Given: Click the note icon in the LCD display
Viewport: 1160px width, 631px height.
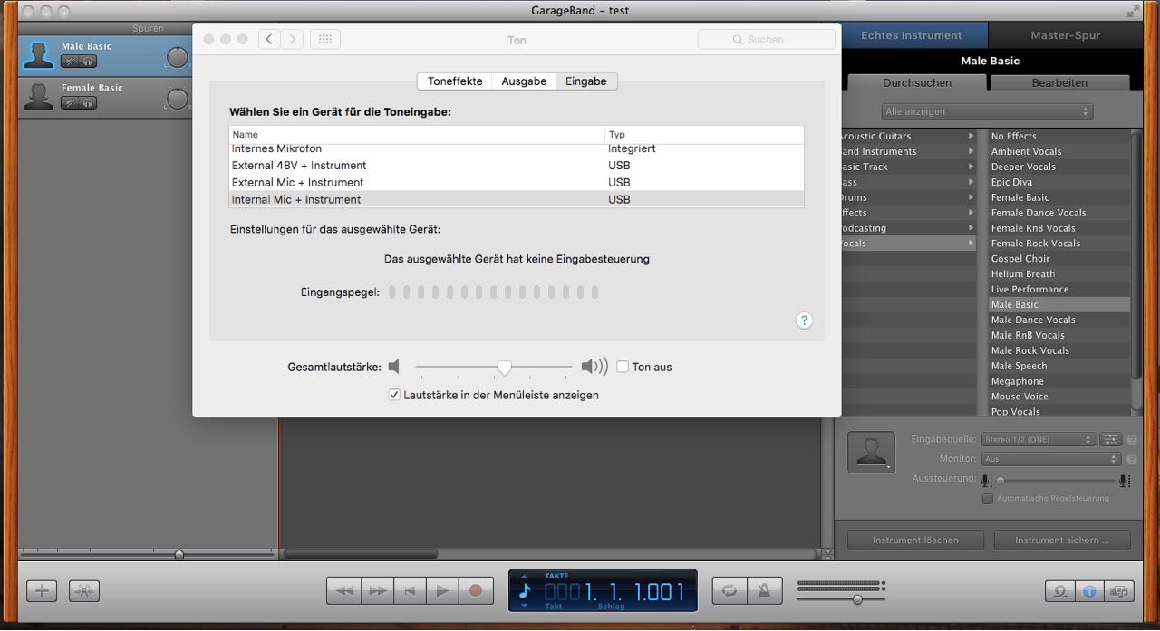Looking at the screenshot, I should tap(525, 590).
